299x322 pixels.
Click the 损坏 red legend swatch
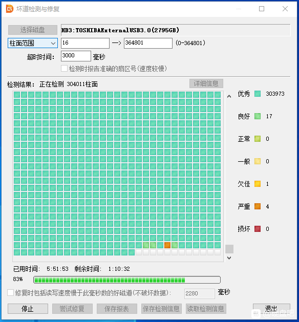coord(258,229)
